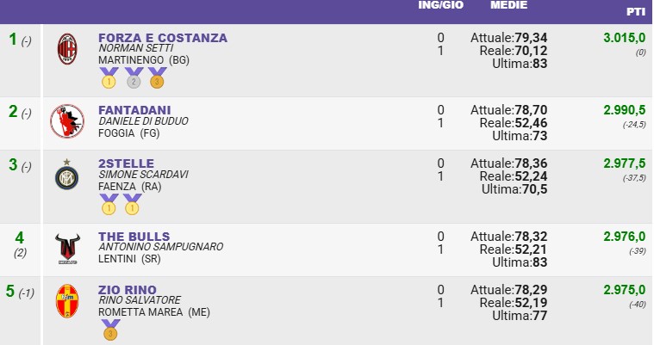Open the FORZA E COSTANZA team link
Screen dimensions: 654x345
click(163, 38)
